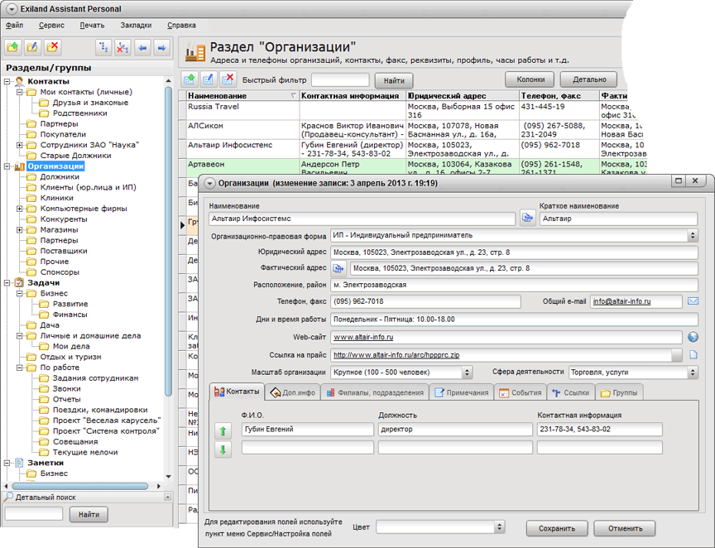Switch to the Примечания tab
Image resolution: width=715 pixels, height=548 pixels.
click(462, 392)
